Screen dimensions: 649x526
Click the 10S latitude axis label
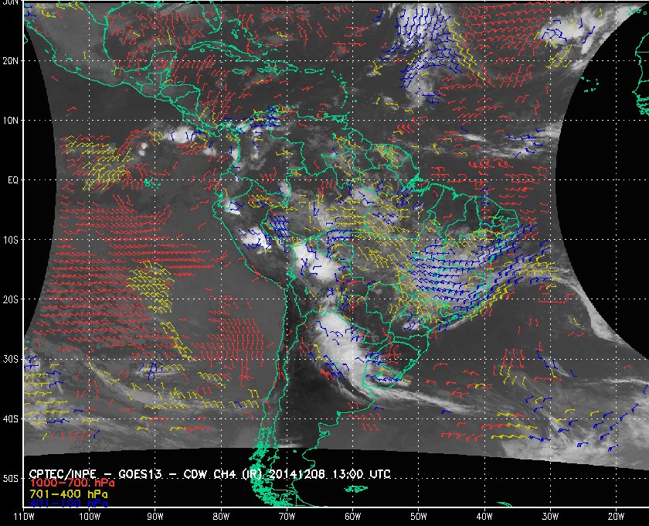tap(10, 240)
